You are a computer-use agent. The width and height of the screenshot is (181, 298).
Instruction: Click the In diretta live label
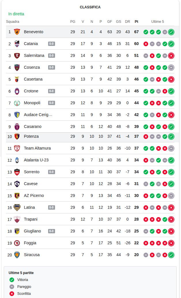coord(16,14)
